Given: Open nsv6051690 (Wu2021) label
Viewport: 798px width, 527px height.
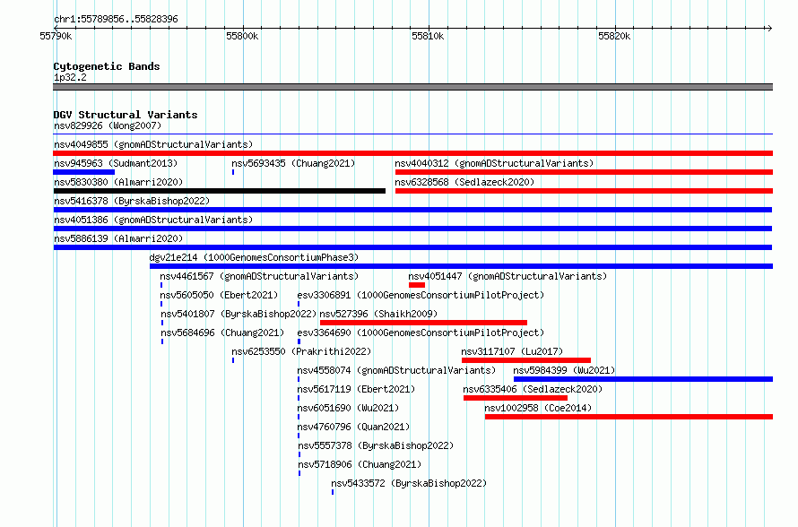Looking at the screenshot, I should (348, 408).
